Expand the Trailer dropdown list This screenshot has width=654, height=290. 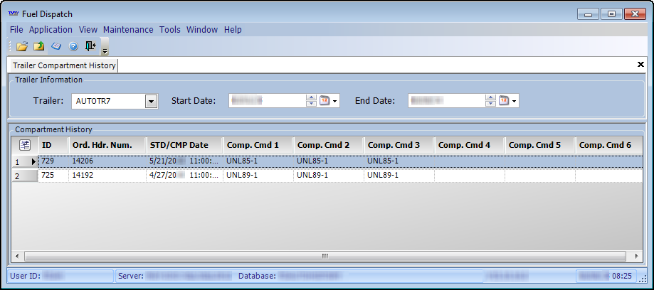(151, 101)
